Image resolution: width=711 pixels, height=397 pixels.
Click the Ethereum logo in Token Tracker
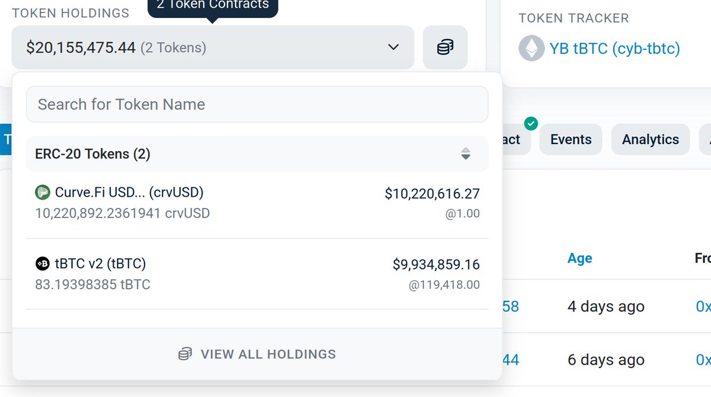pos(531,48)
